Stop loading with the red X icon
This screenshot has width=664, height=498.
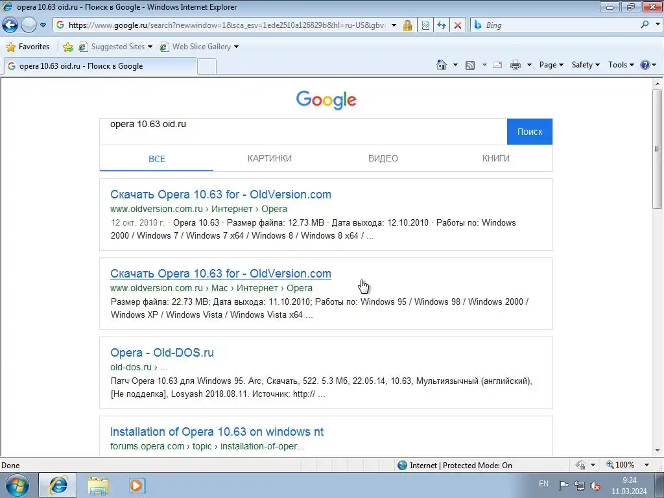(458, 25)
